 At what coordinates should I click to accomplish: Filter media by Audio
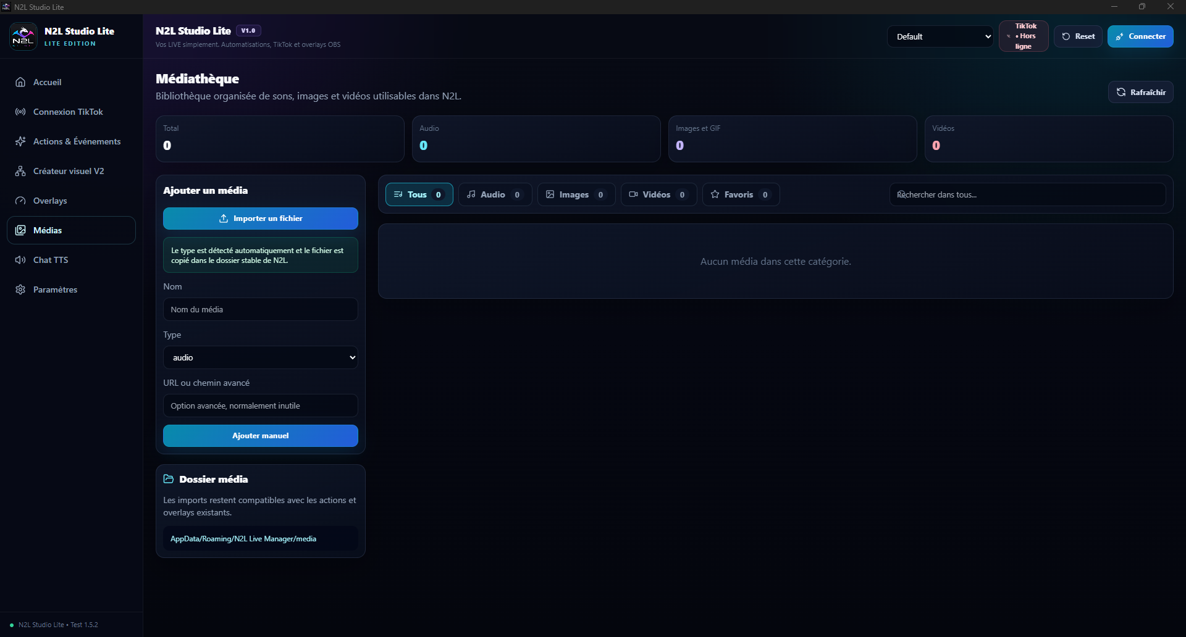pyautogui.click(x=495, y=194)
